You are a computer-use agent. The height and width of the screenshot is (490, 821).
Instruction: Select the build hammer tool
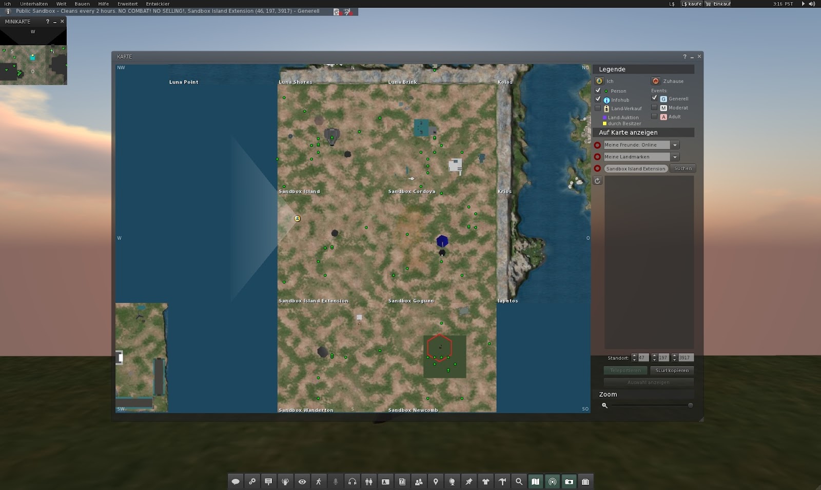(502, 481)
